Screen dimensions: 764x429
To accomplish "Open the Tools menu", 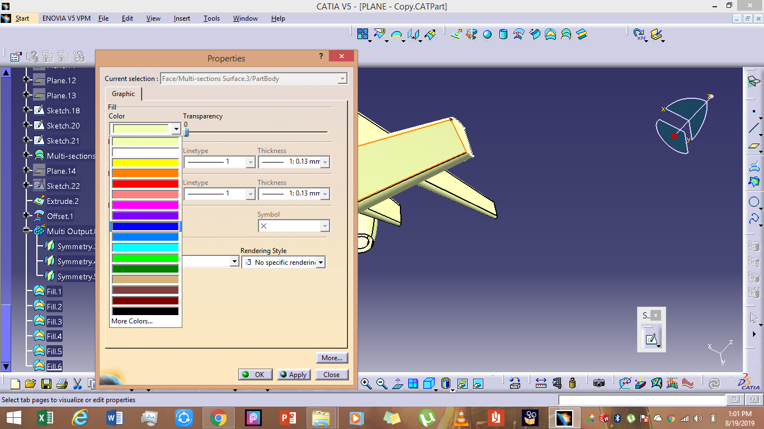I will [x=211, y=18].
